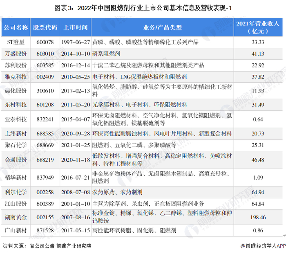Select the company name 利尔化学

click(16, 192)
